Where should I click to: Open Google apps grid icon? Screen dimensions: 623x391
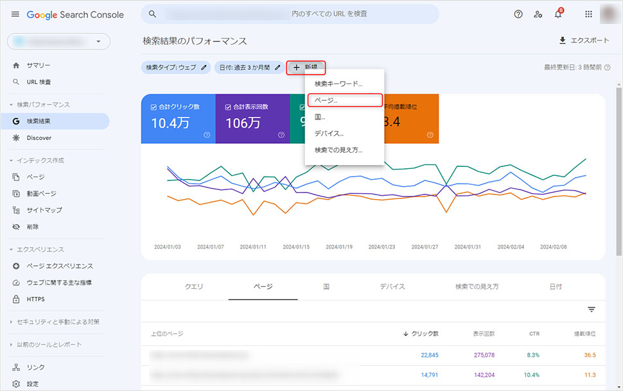click(x=588, y=14)
